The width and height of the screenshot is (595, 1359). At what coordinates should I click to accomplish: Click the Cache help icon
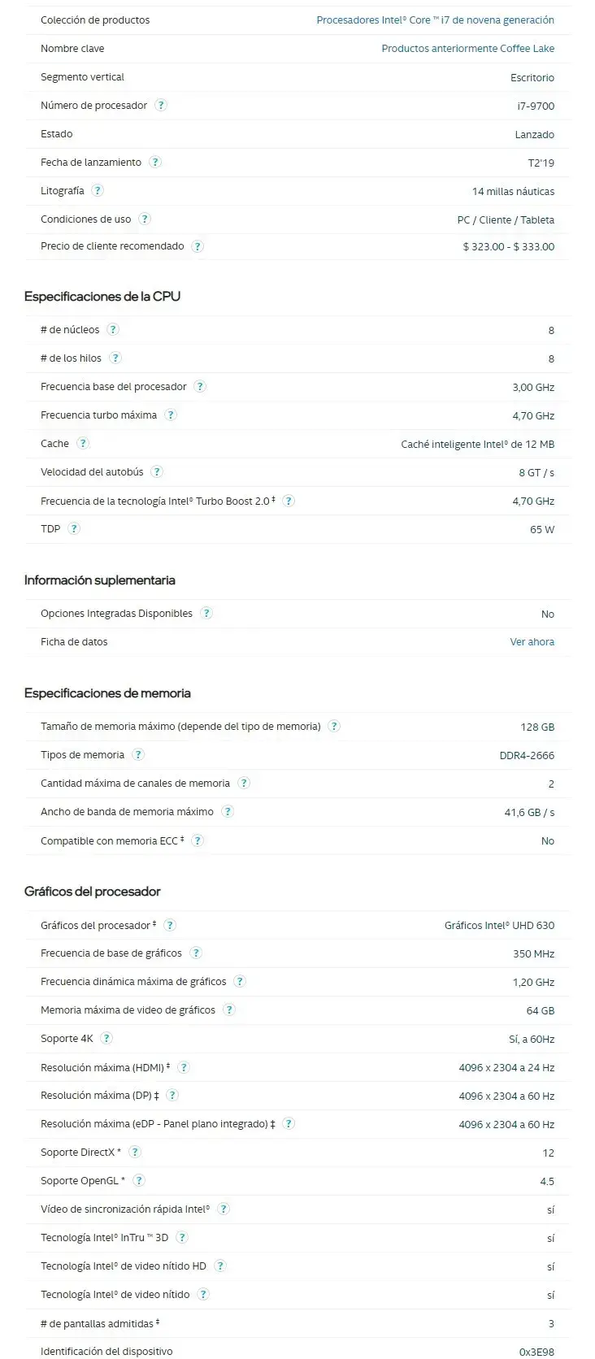83,444
